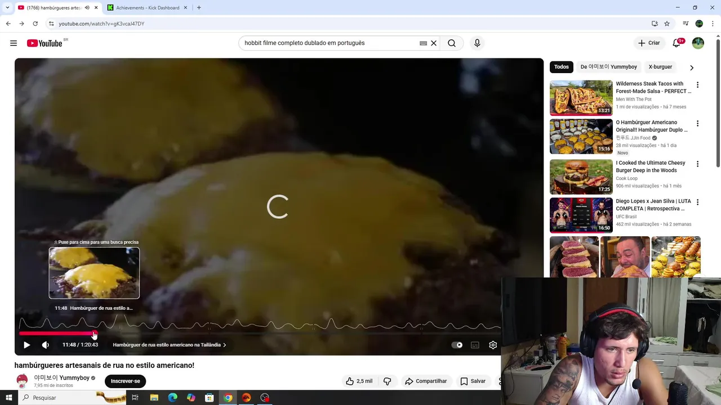721x405 pixels.
Task: Open options for Diego Lopes x Jean Silva
Action: pyautogui.click(x=697, y=202)
